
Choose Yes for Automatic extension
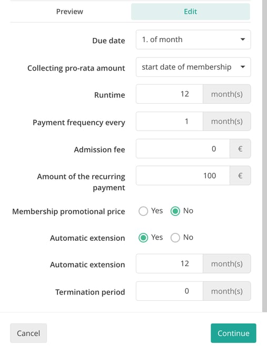pyautogui.click(x=143, y=238)
